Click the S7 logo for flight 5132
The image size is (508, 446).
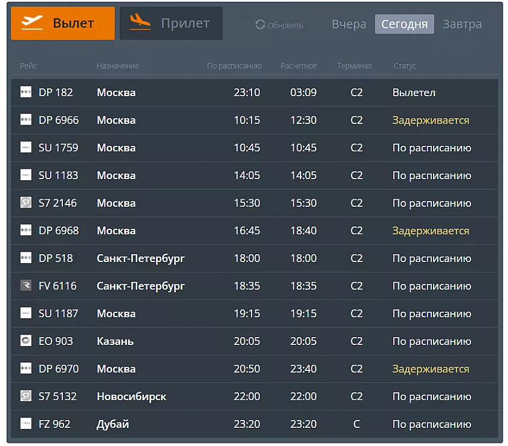point(26,397)
